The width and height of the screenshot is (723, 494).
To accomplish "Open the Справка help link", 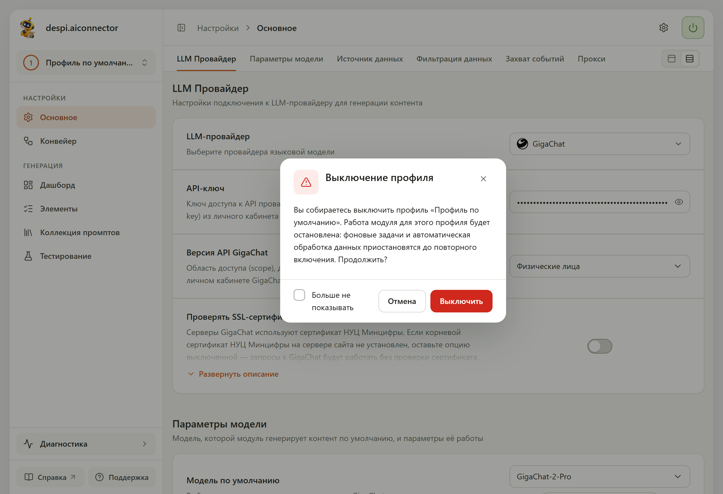I will (x=50, y=477).
